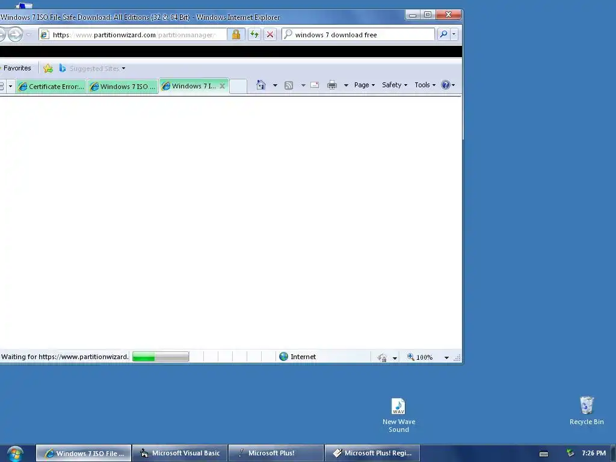Click the Protected Mode status icon
Viewport: 616px width, 462px height.
(382, 357)
